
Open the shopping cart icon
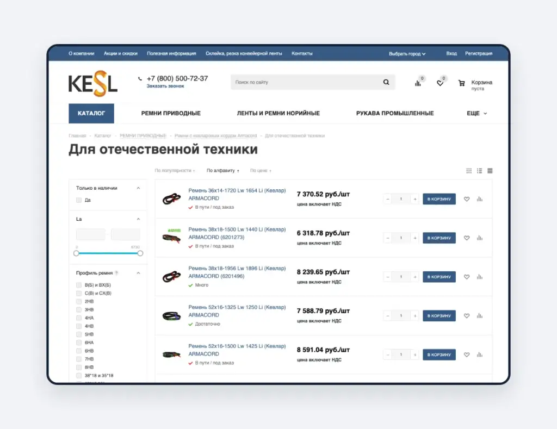pyautogui.click(x=461, y=83)
